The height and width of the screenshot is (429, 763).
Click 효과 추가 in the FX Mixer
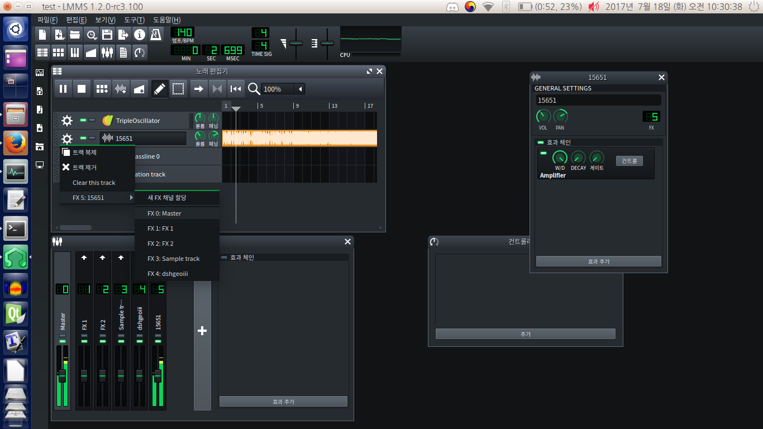point(283,402)
